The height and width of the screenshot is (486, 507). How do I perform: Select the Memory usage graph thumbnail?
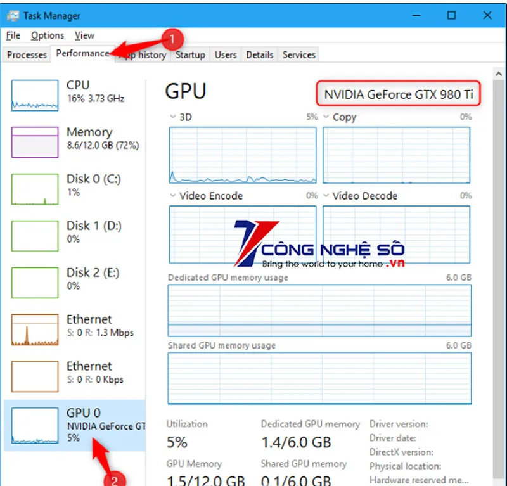click(35, 142)
